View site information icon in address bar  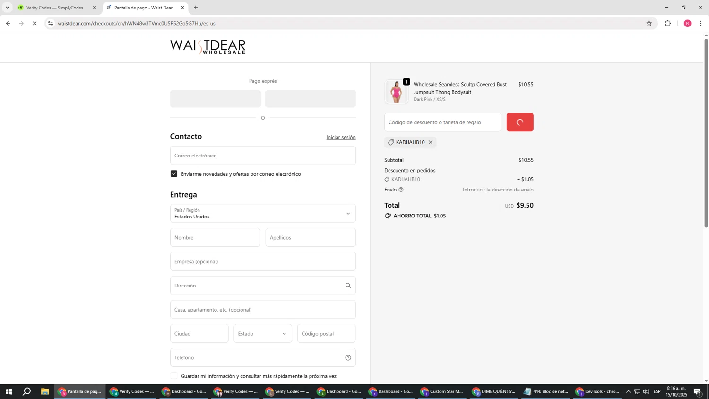pyautogui.click(x=51, y=23)
